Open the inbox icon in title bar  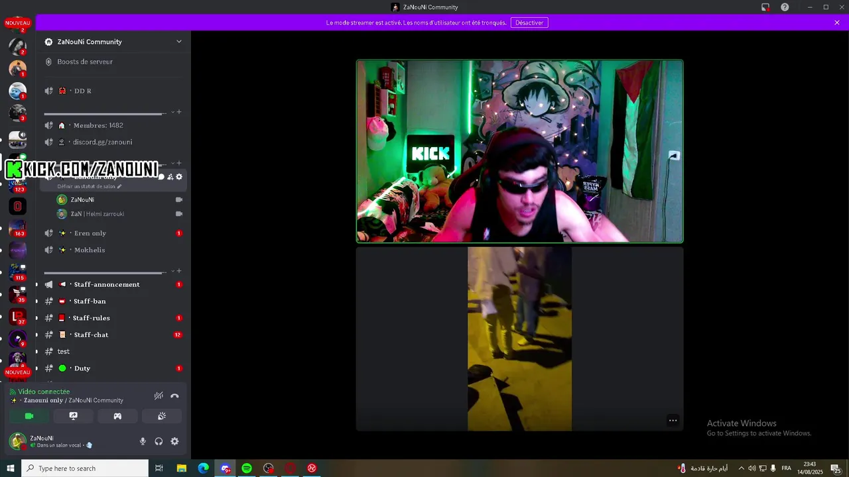click(765, 7)
